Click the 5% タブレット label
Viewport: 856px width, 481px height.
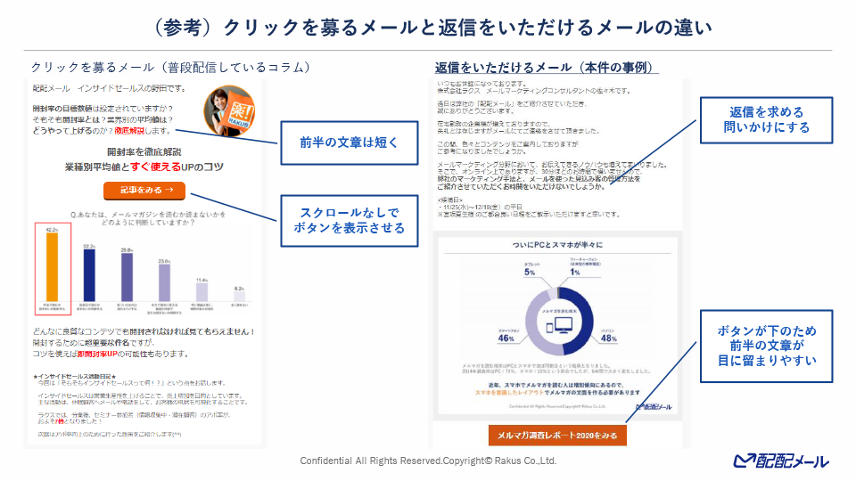click(x=531, y=269)
